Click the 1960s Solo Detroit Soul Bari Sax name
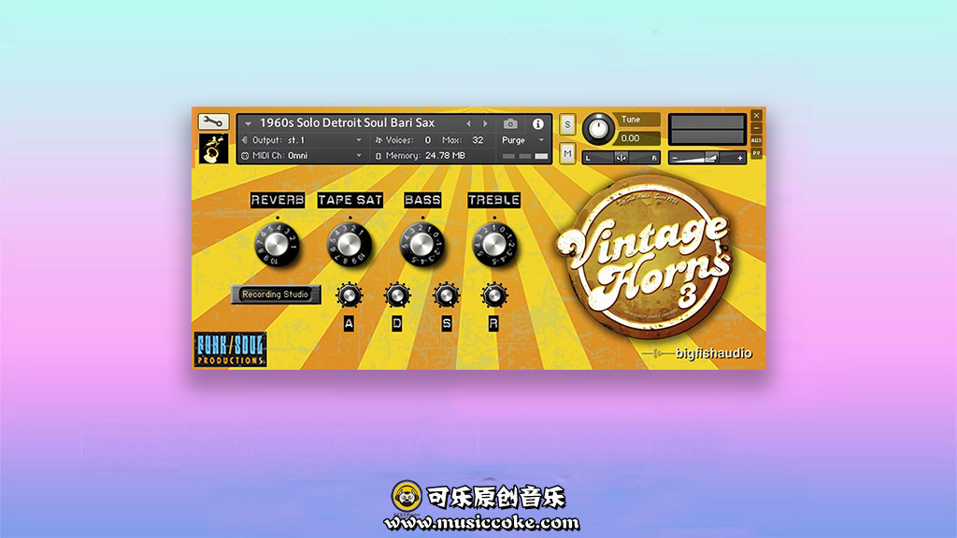The width and height of the screenshot is (957, 538). coord(348,122)
